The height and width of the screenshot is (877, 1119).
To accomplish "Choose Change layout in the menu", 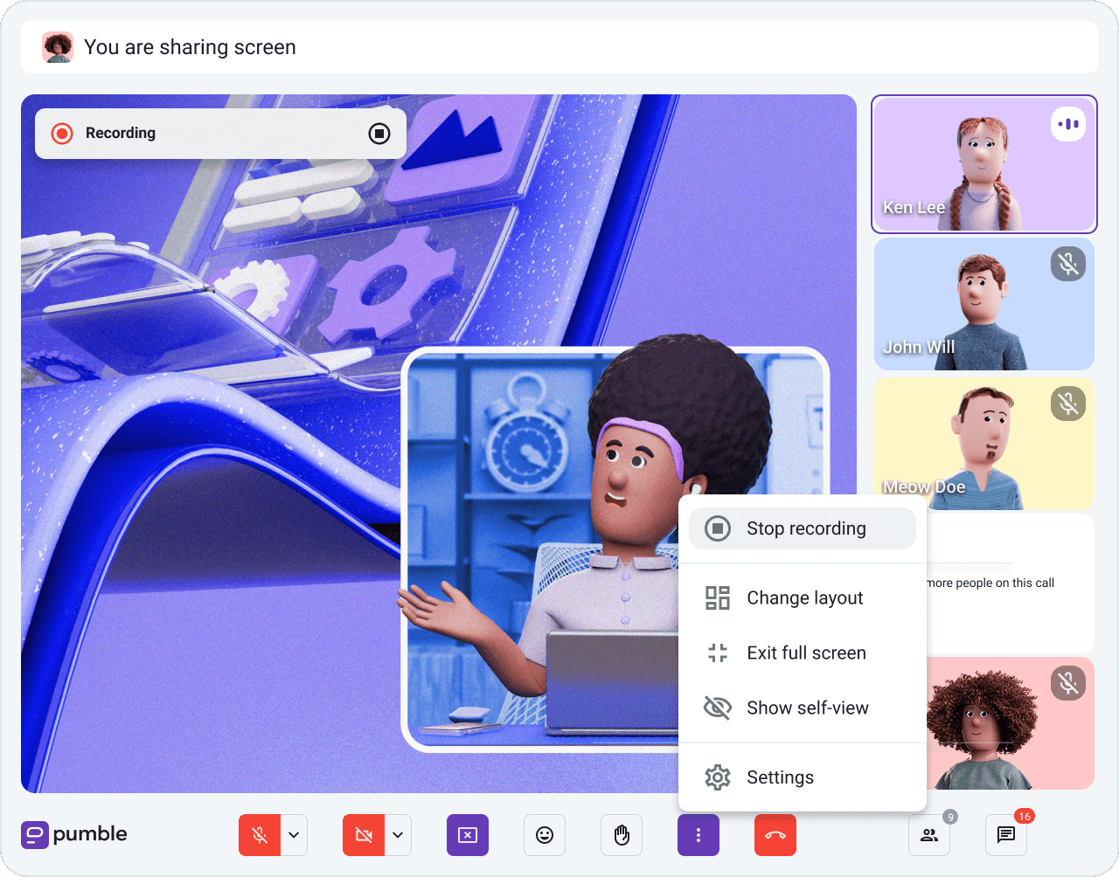I will pos(803,597).
